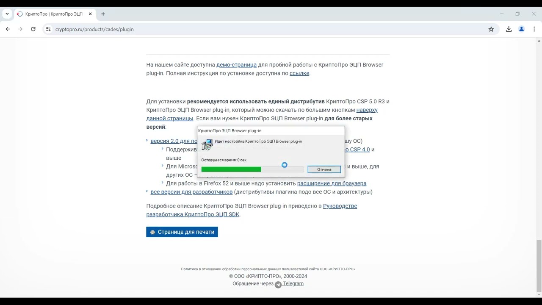This screenshot has width=542, height=305.
Task: Open a new tab with plus icon
Action: pos(103,14)
